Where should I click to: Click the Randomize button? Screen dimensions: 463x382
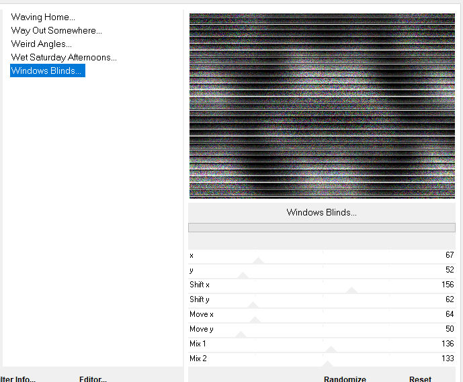[345, 379]
